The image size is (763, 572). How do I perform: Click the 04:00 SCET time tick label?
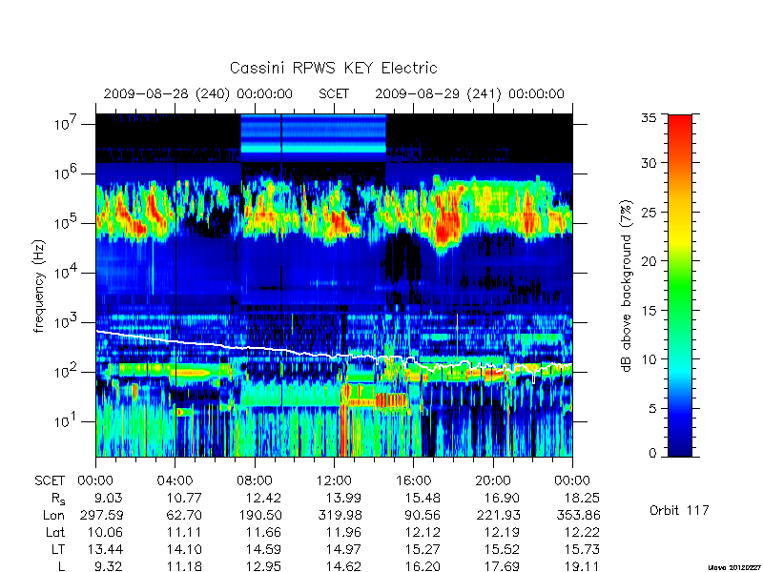click(175, 481)
